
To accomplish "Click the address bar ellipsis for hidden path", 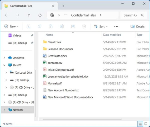I will point(65,15).
